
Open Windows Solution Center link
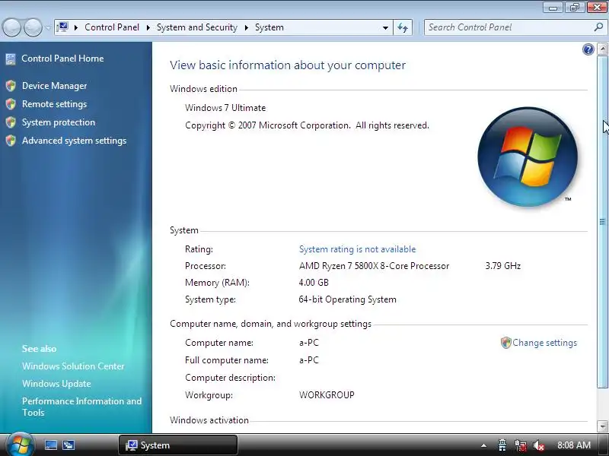(x=73, y=366)
